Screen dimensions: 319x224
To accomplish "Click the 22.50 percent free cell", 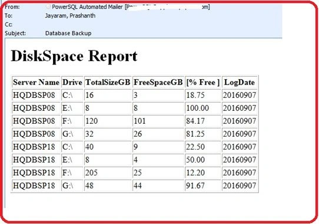I will click(x=203, y=147).
